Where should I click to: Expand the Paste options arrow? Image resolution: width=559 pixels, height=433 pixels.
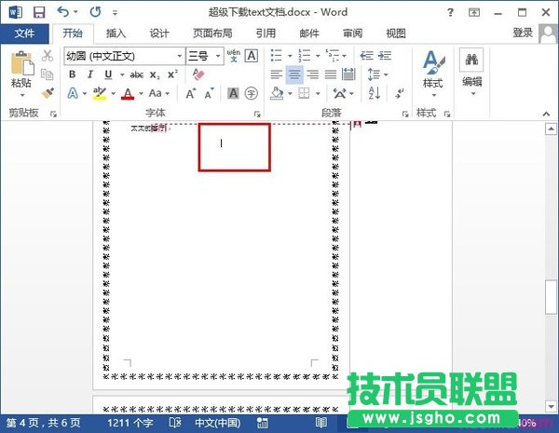point(22,95)
